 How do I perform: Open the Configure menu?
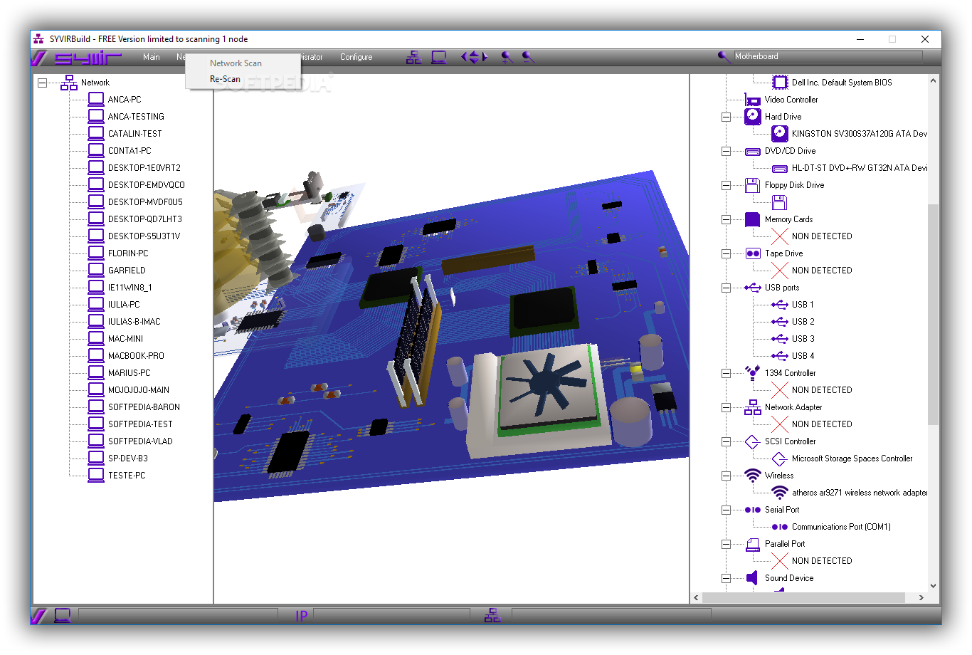click(x=356, y=57)
